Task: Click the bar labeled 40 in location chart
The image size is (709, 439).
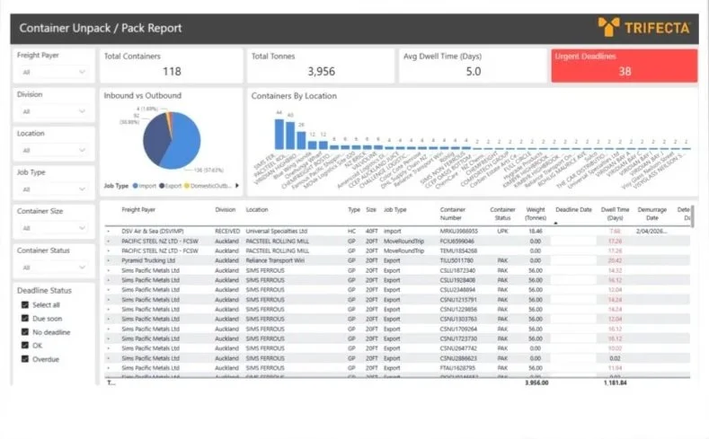Action: pyautogui.click(x=290, y=136)
